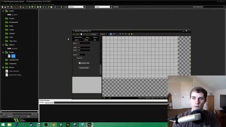
Task: Select spr_button in the Sprites folder
Action: click(x=14, y=15)
